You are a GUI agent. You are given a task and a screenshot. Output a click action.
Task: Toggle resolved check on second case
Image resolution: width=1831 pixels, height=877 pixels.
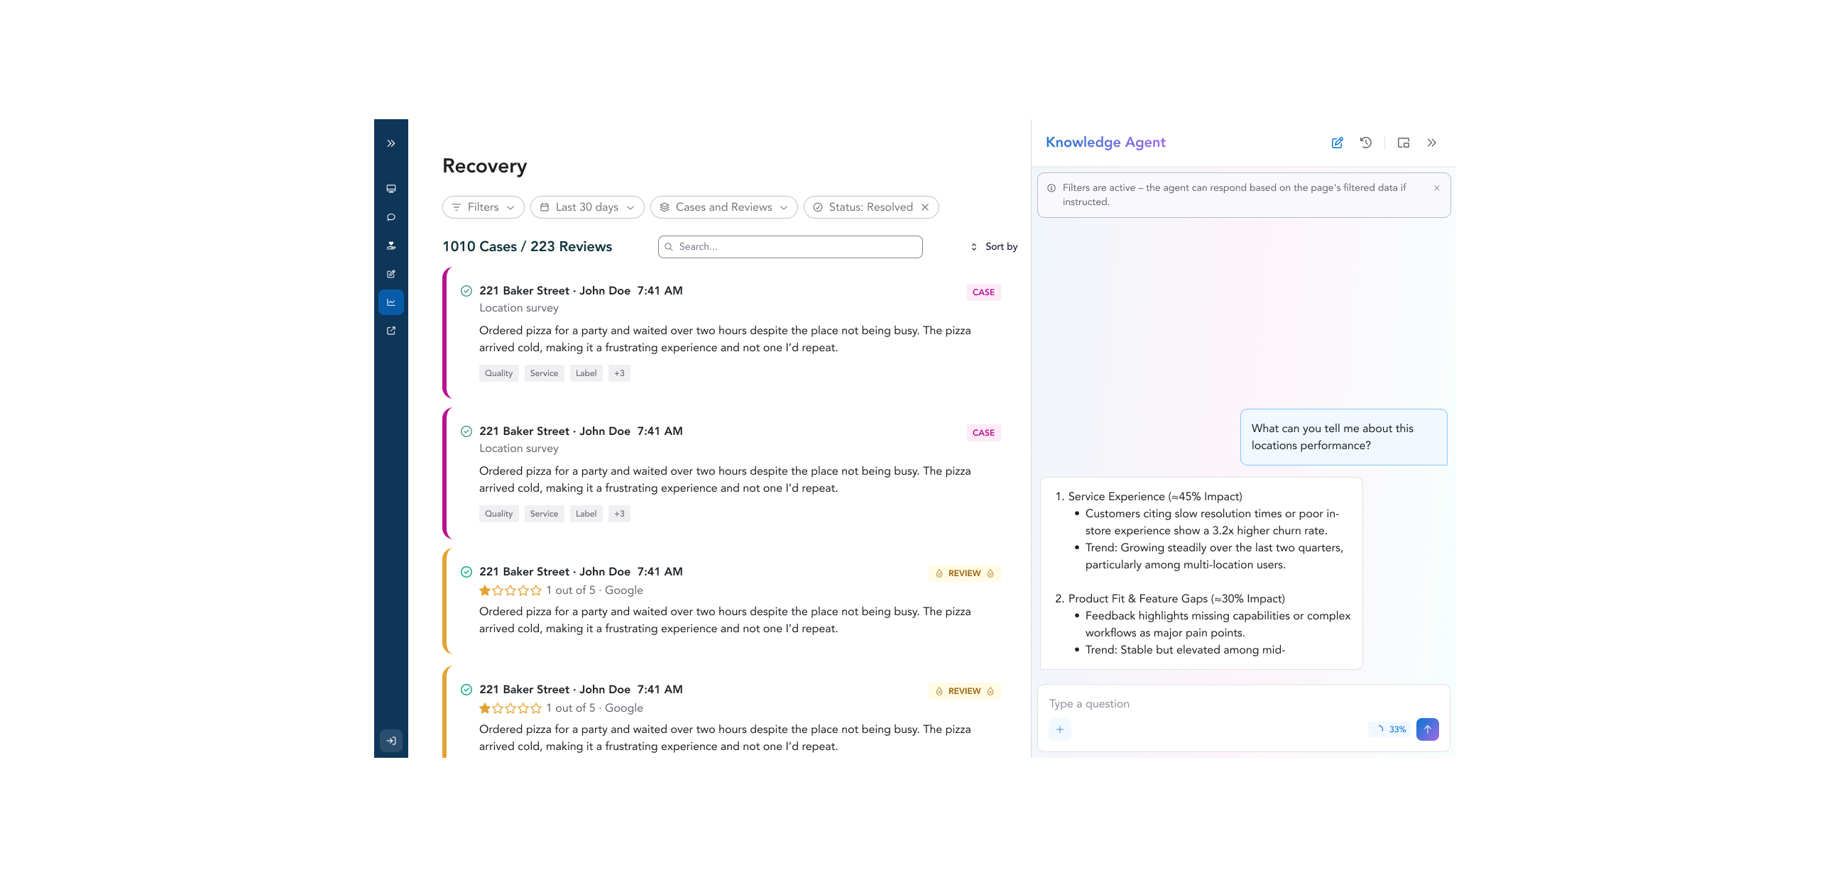pyautogui.click(x=466, y=431)
